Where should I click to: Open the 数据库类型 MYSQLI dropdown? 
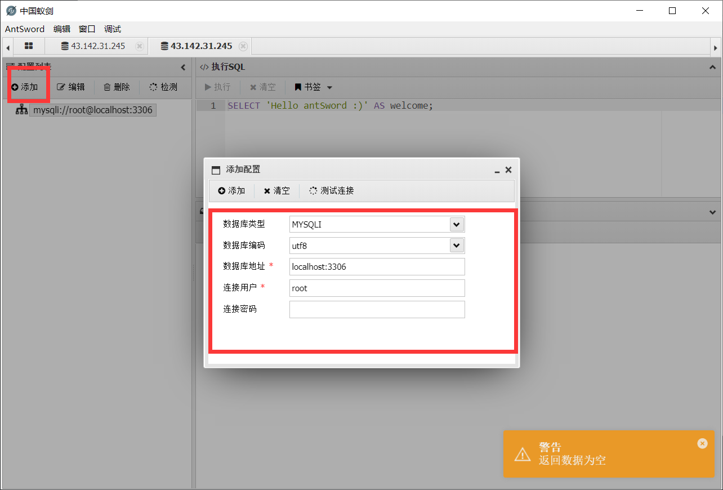(x=457, y=224)
